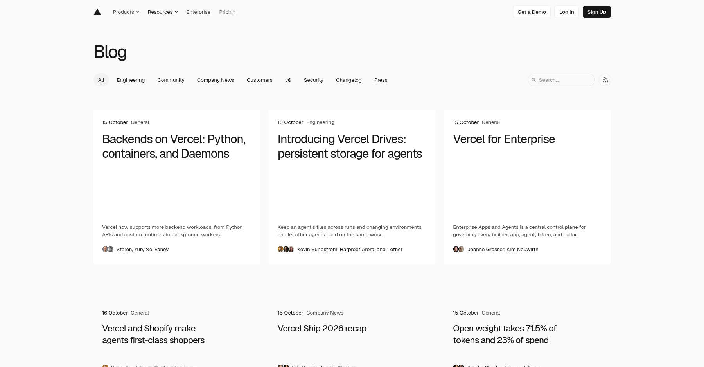Image resolution: width=704 pixels, height=367 pixels.
Task: Open 'Introducing Vercel Drives' article
Action: [x=350, y=146]
